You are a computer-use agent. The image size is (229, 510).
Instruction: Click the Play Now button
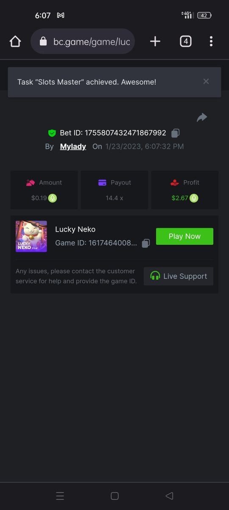[184, 236]
